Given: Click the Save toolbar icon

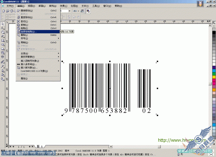Looking at the screenshot, I should [x=12, y=11].
